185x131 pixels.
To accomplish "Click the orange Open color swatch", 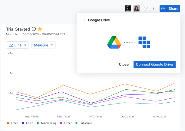I will pos(8,123).
